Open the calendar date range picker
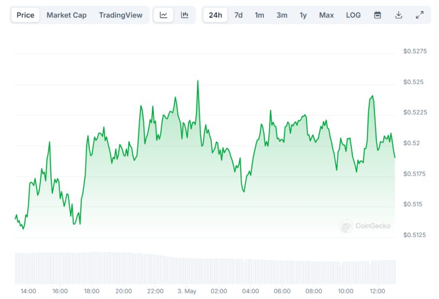439x299 pixels. [x=378, y=15]
